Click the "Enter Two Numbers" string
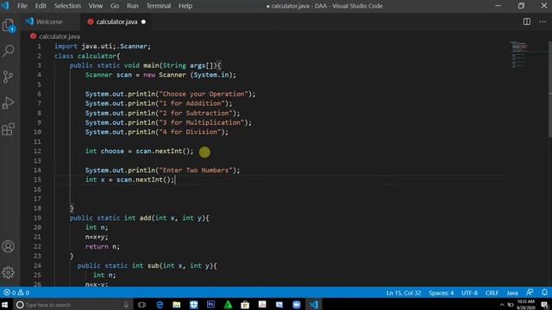The height and width of the screenshot is (310, 552). (196, 170)
